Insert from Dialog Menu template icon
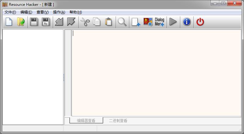Viewport: 244px width, 134px height. pyautogui.click(x=160, y=22)
